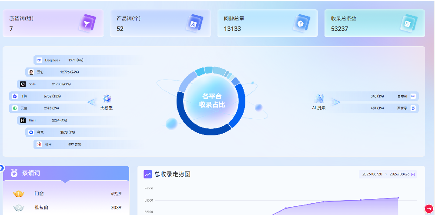The height and width of the screenshot is (215, 435).
Task: Click the AI+ logo in the 343 (1%) row
Action: (413, 96)
